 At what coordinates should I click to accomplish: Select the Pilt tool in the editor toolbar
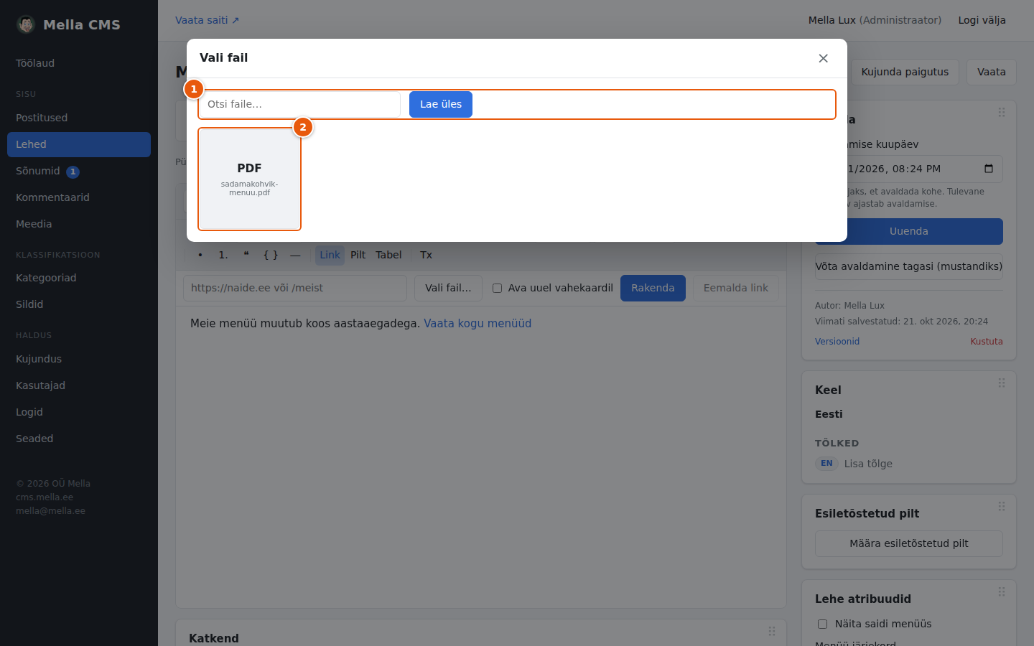[x=358, y=255]
